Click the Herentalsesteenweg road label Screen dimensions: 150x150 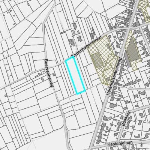pyautogui.click(x=114, y=76)
